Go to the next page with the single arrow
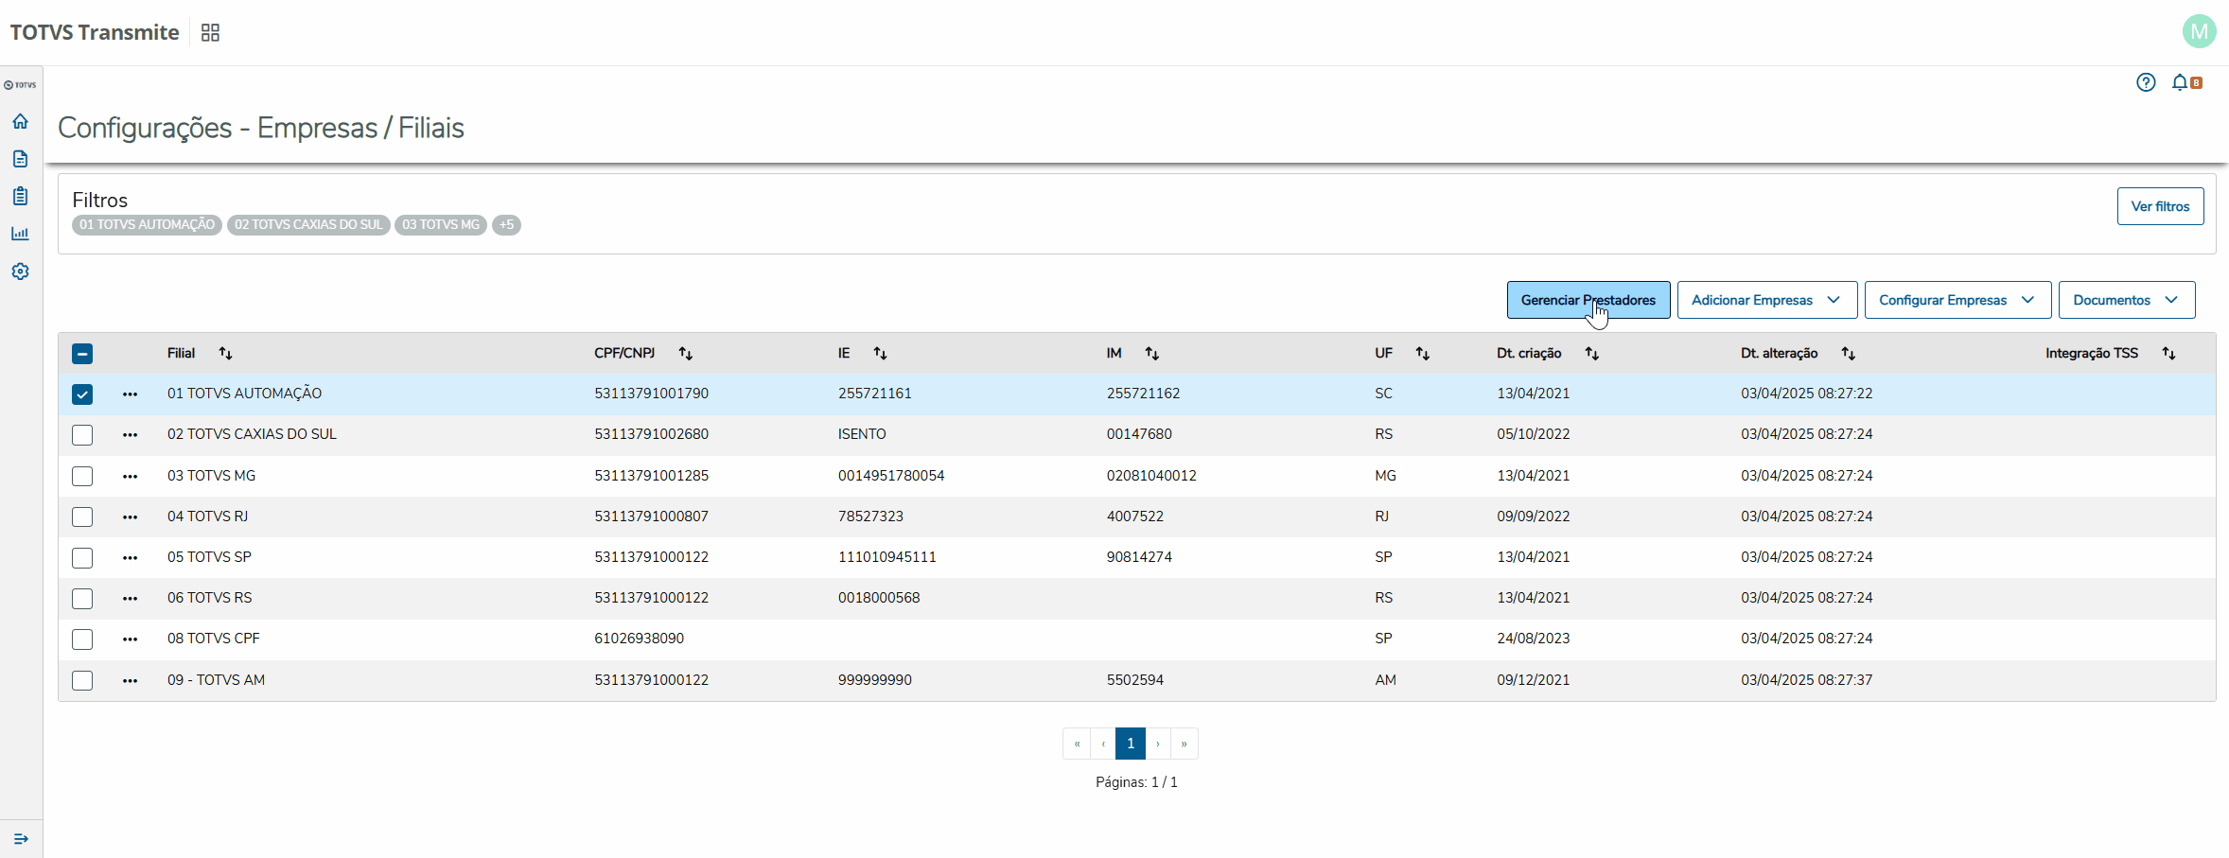2229x858 pixels. click(x=1158, y=744)
